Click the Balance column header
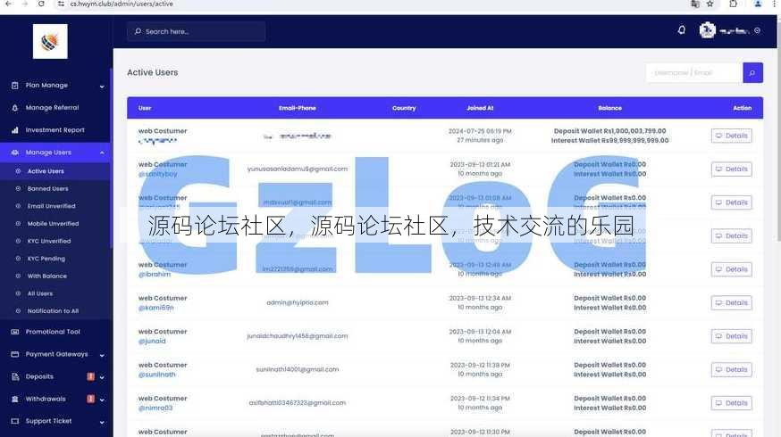The height and width of the screenshot is (437, 781). [609, 108]
